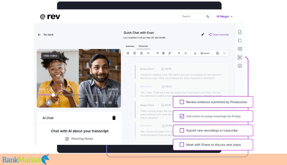This screenshot has width=287, height=165.
Task: Click the text box icon in transcript toolbar
Action: (x=158, y=53)
